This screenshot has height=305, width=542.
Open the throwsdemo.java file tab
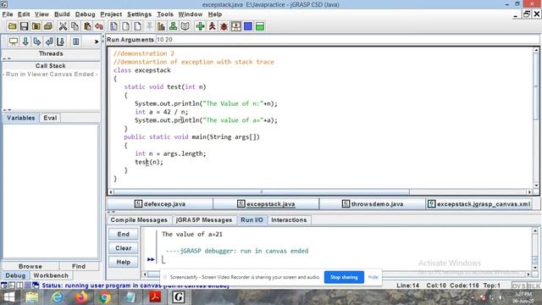click(373, 204)
